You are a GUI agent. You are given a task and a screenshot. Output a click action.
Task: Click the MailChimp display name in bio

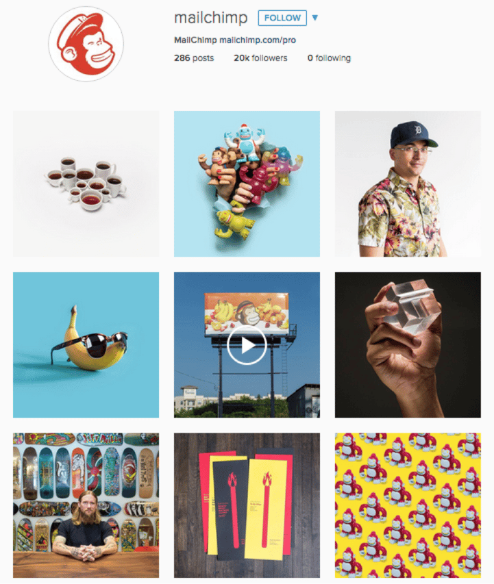pyautogui.click(x=195, y=40)
